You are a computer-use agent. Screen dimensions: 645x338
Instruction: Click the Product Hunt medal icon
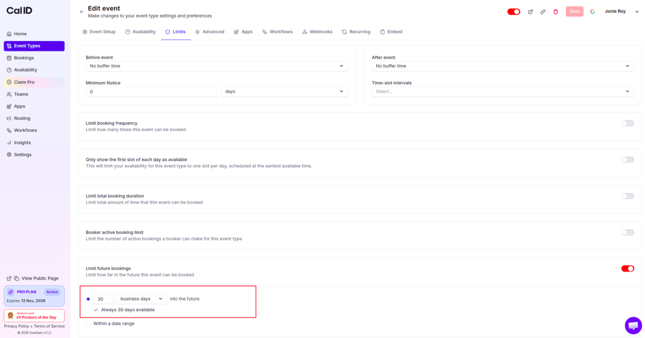(x=10, y=316)
